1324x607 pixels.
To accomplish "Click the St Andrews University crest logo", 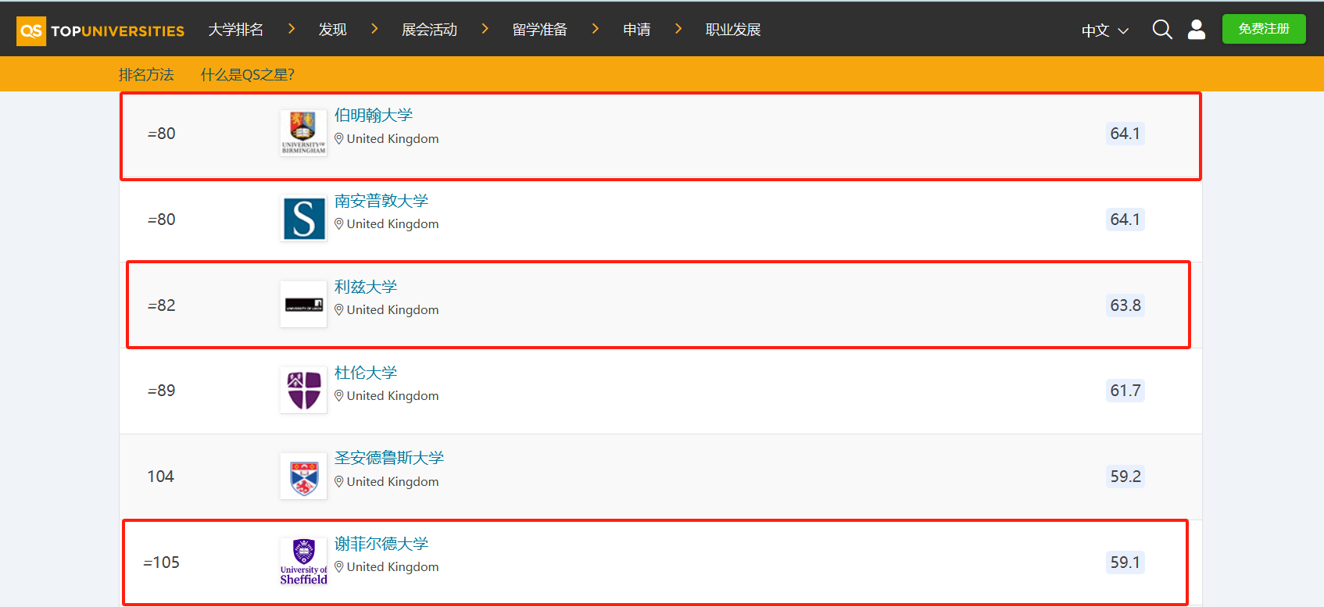I will pyautogui.click(x=303, y=477).
